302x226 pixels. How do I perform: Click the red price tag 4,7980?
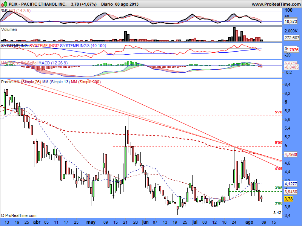[291, 154]
